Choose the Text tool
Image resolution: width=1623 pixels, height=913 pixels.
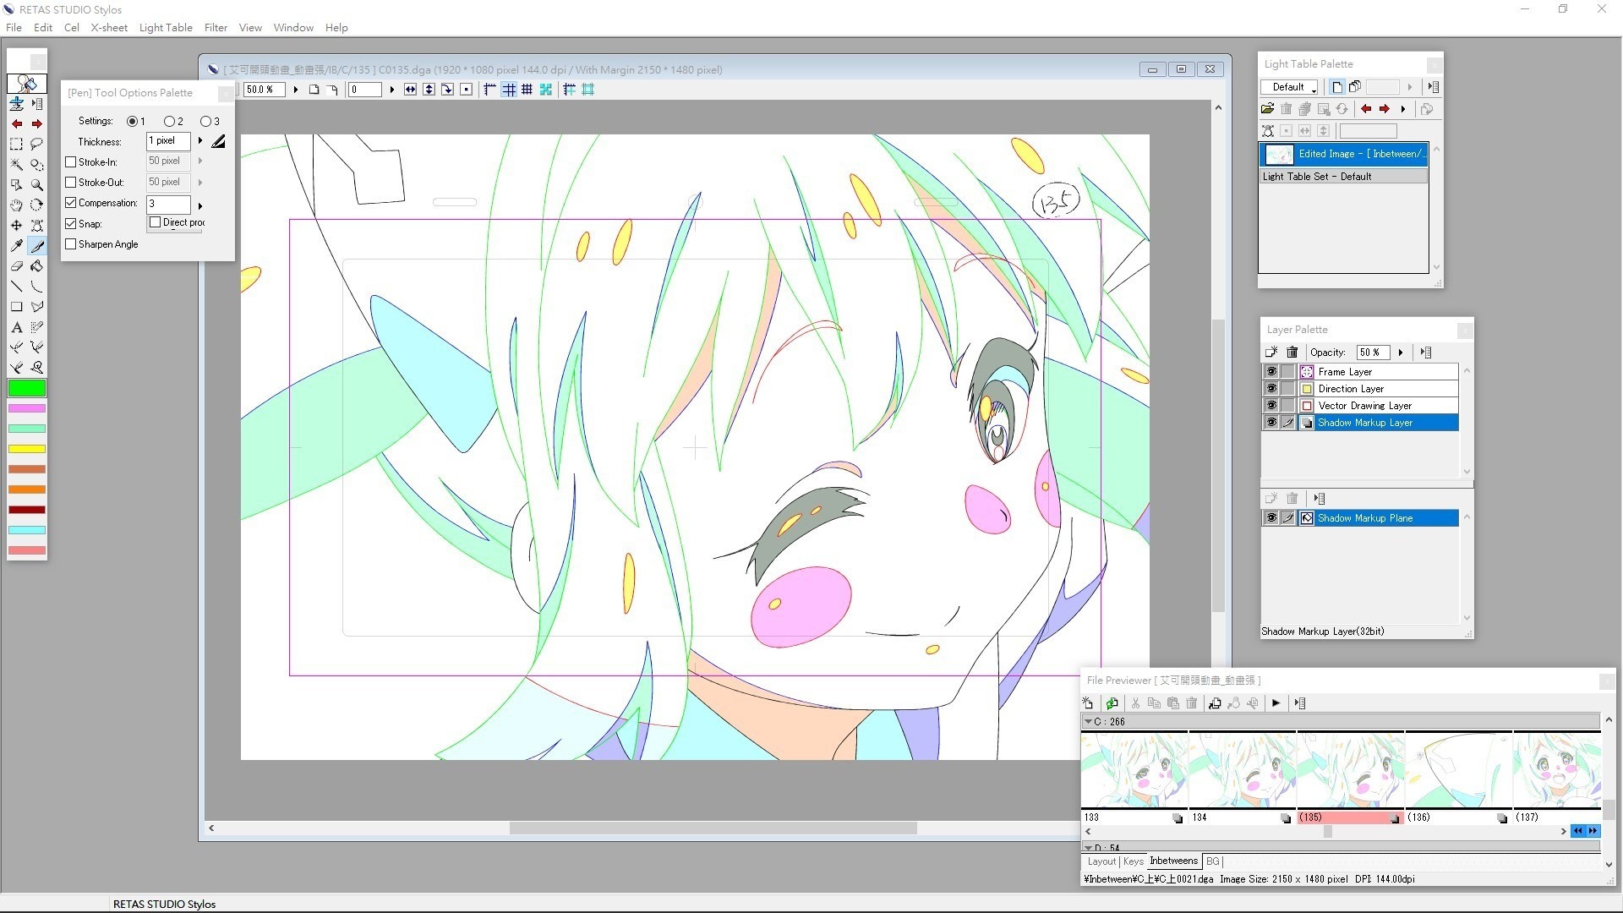click(x=16, y=327)
